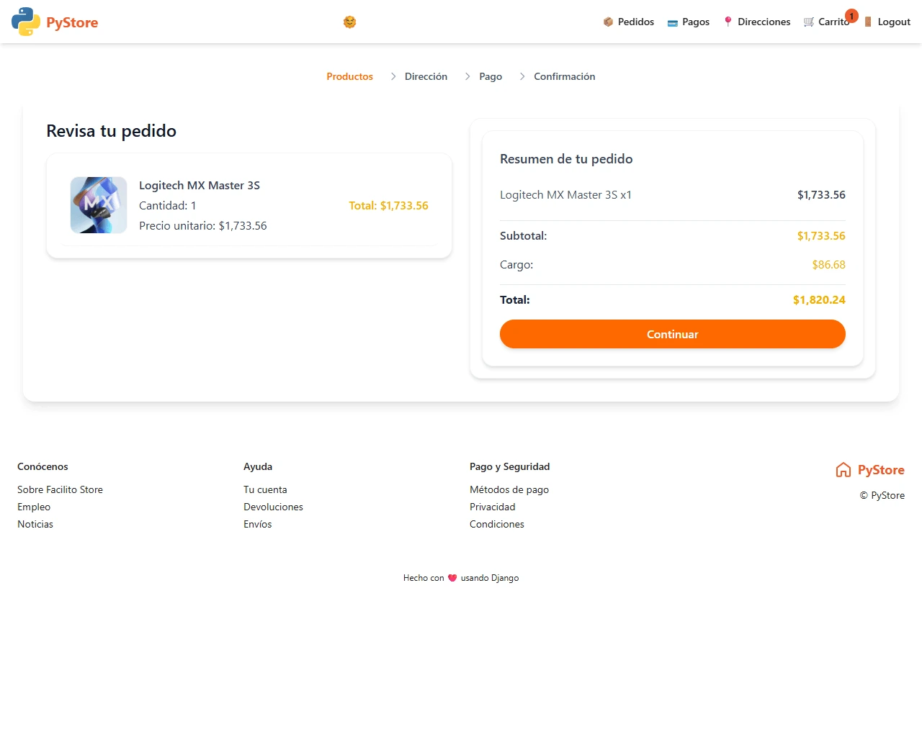922x737 pixels.
Task: Open the Envíos footer link
Action: [x=257, y=524]
